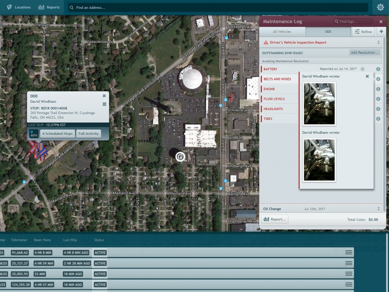This screenshot has height=292, width=389.
Task: Open the second David Windham engine photo
Action: pos(319,160)
